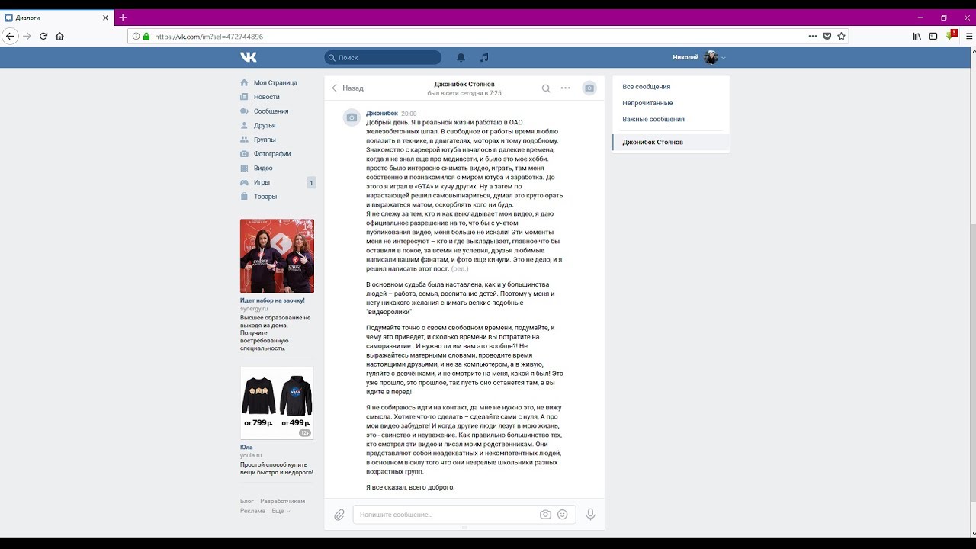Open notifications bell icon
976x549 pixels.
(x=461, y=57)
